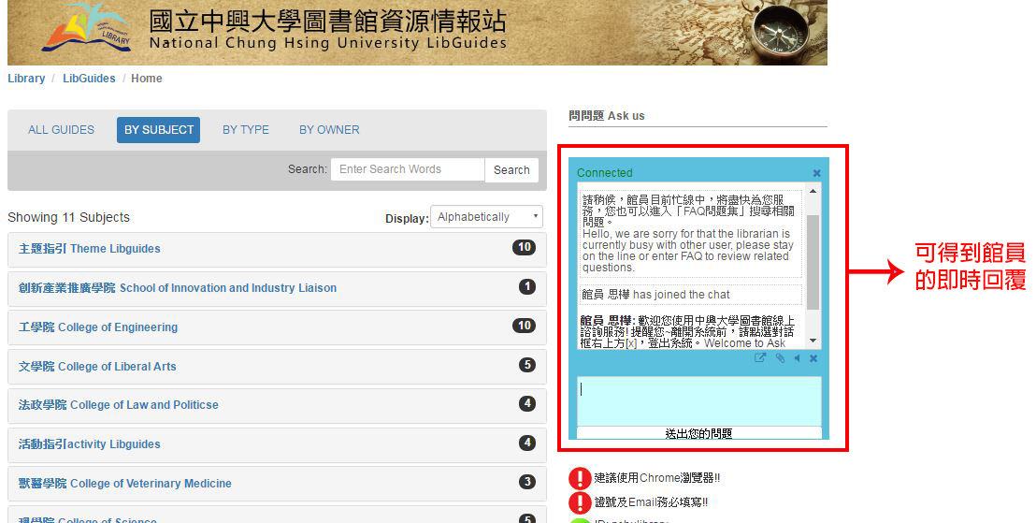Expand 法政學院 College of Law and Politicse
The height and width of the screenshot is (523, 1036).
tap(277, 405)
